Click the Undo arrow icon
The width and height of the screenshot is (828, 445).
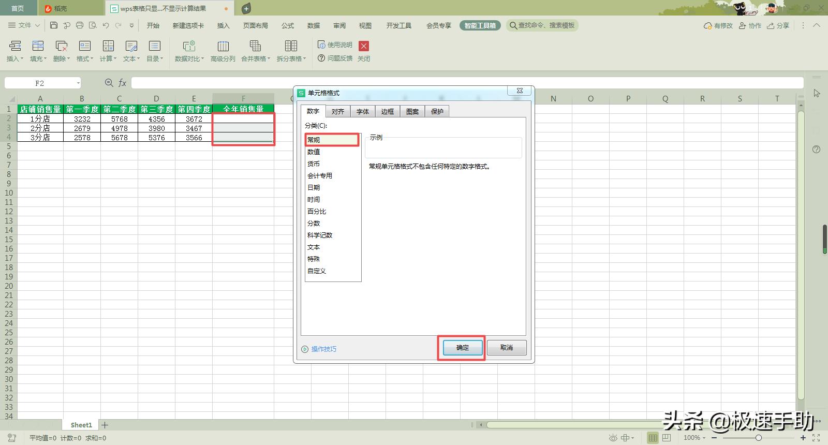click(106, 25)
